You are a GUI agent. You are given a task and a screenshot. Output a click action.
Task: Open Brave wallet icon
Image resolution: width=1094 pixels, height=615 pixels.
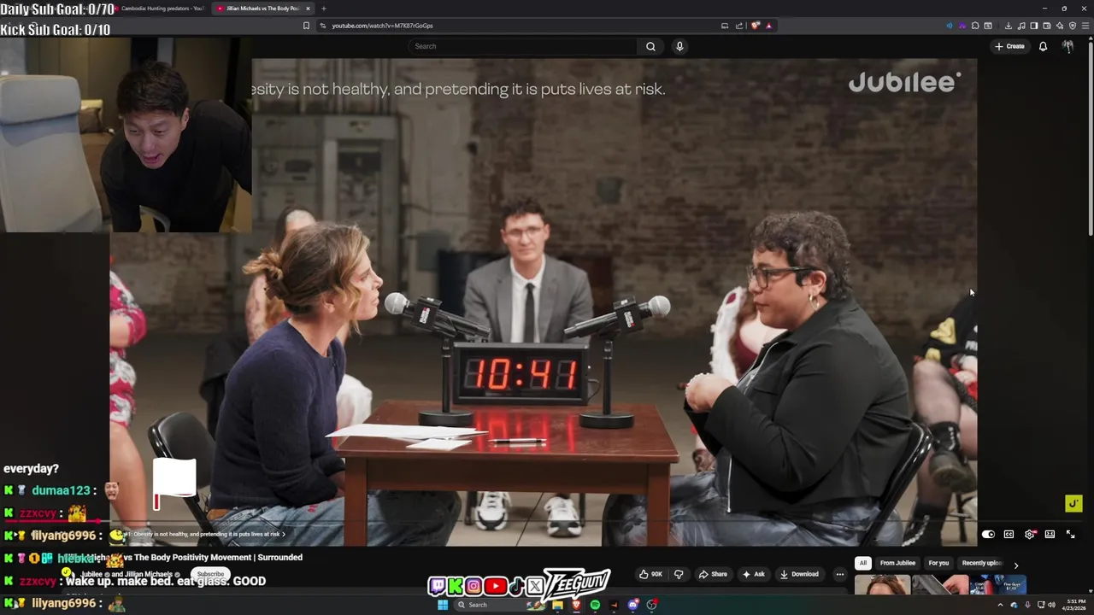(x=1046, y=26)
